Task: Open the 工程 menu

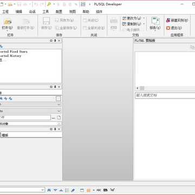Action: click(x=5, y=12)
